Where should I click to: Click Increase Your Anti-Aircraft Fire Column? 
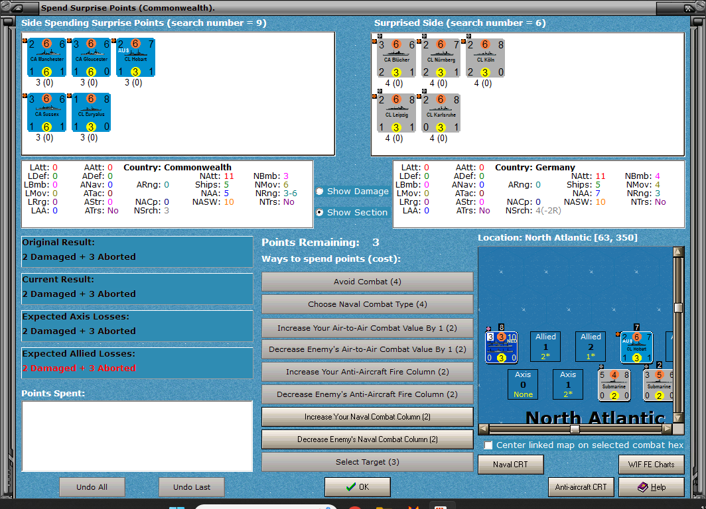[x=368, y=372]
